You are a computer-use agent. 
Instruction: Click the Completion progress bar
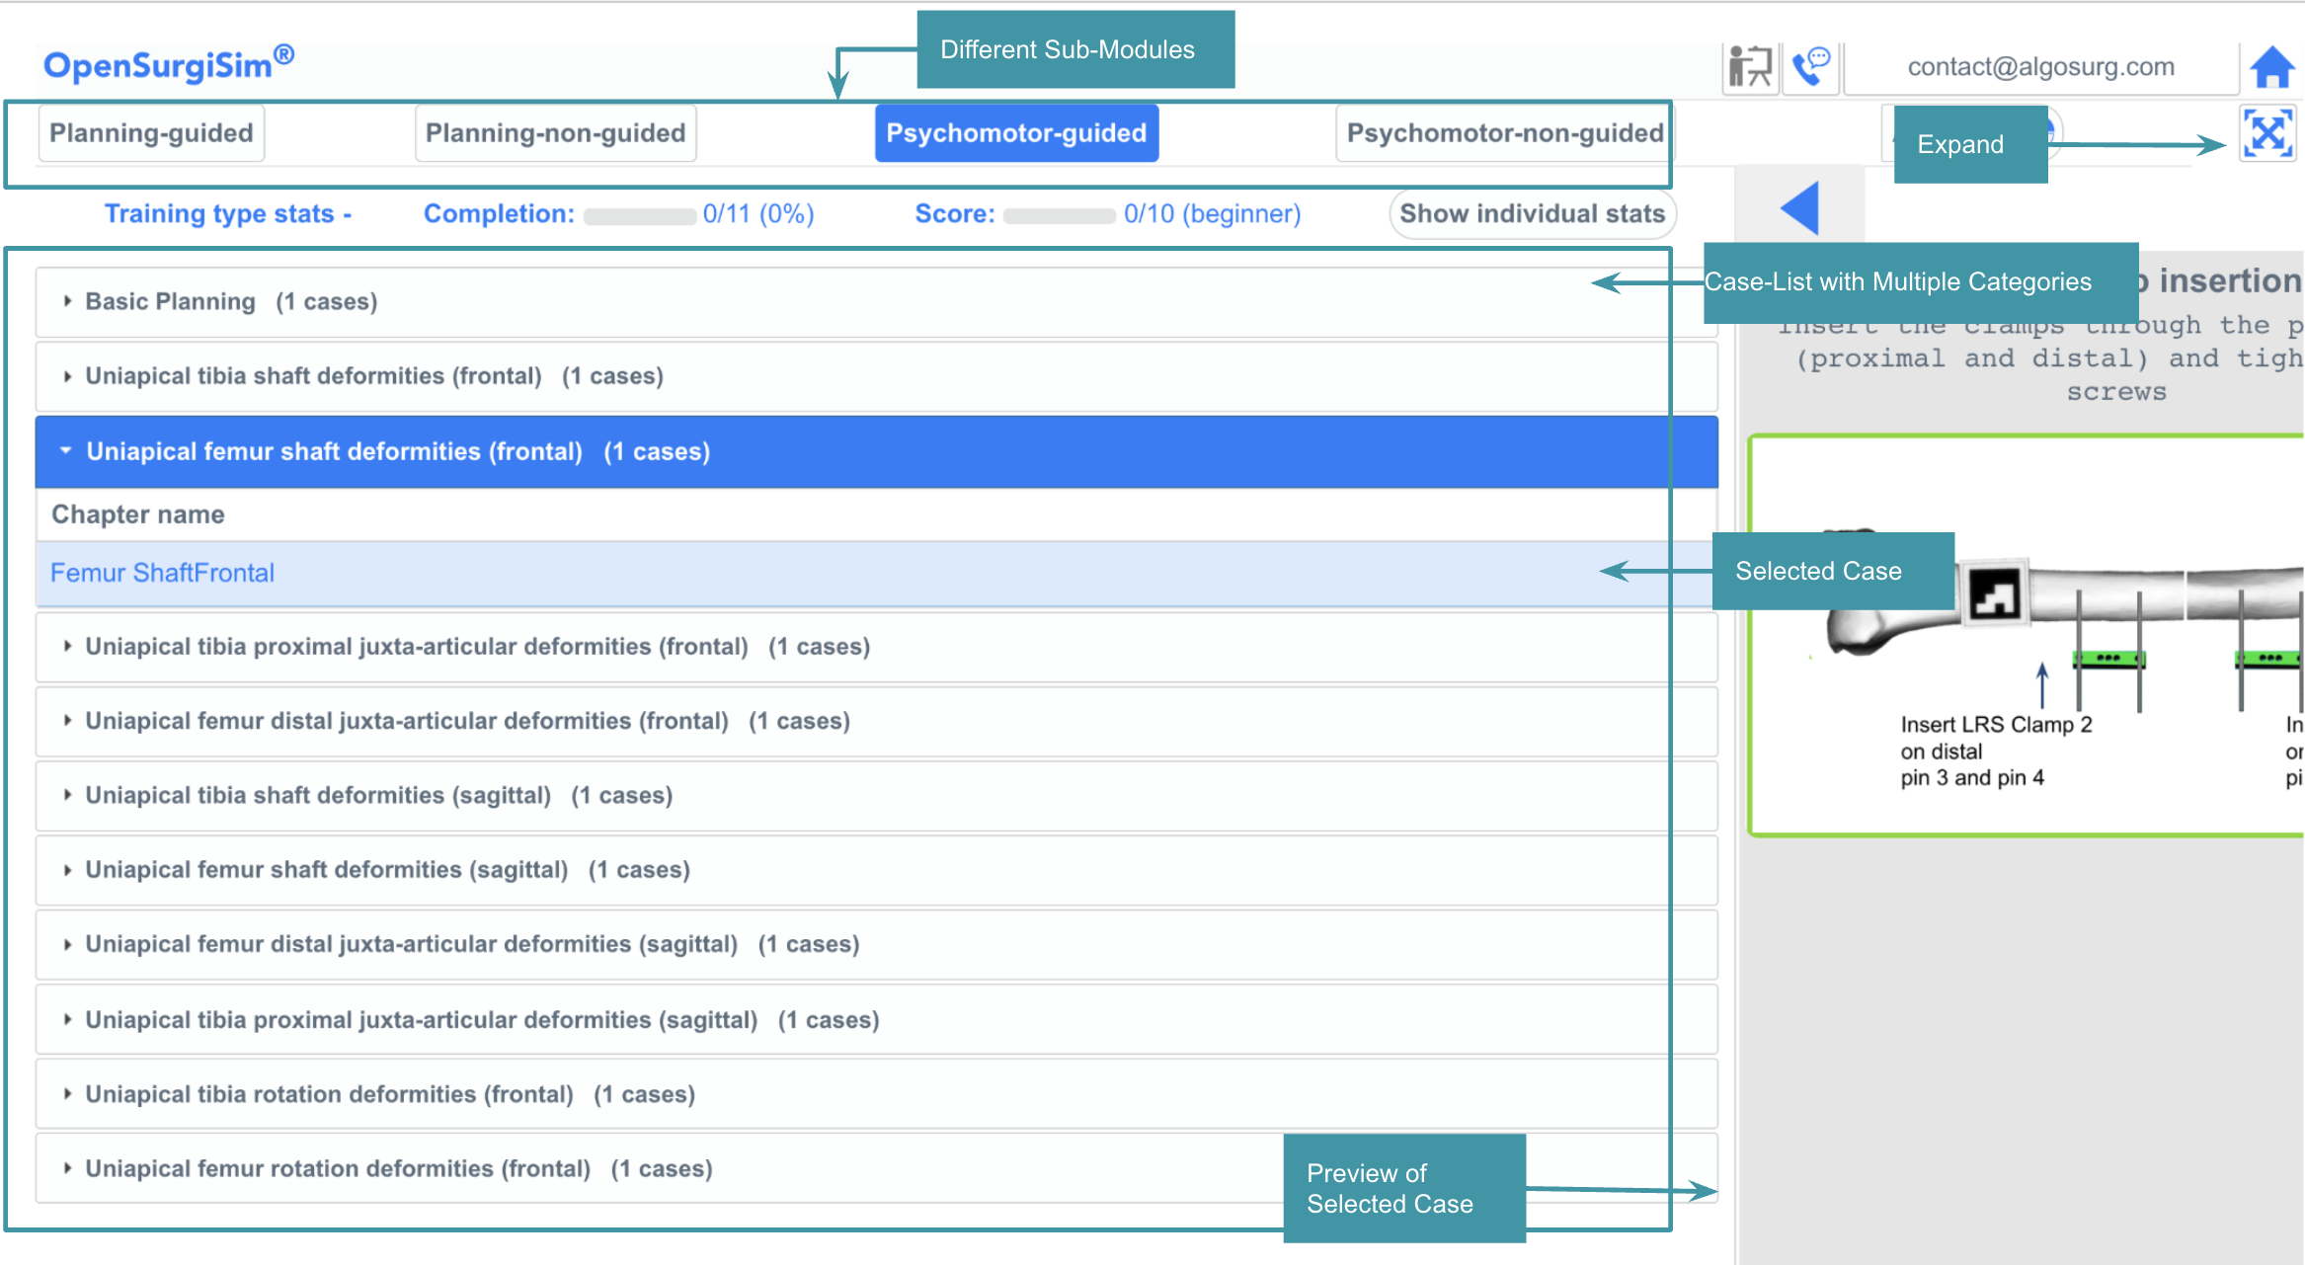point(639,215)
